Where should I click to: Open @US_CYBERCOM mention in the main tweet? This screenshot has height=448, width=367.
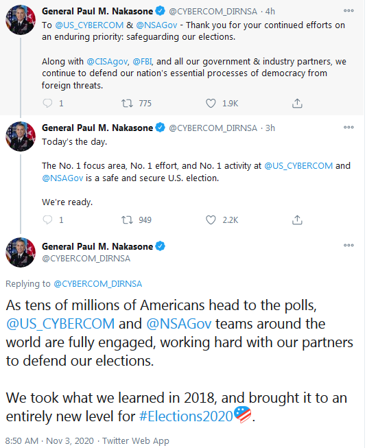(x=60, y=324)
